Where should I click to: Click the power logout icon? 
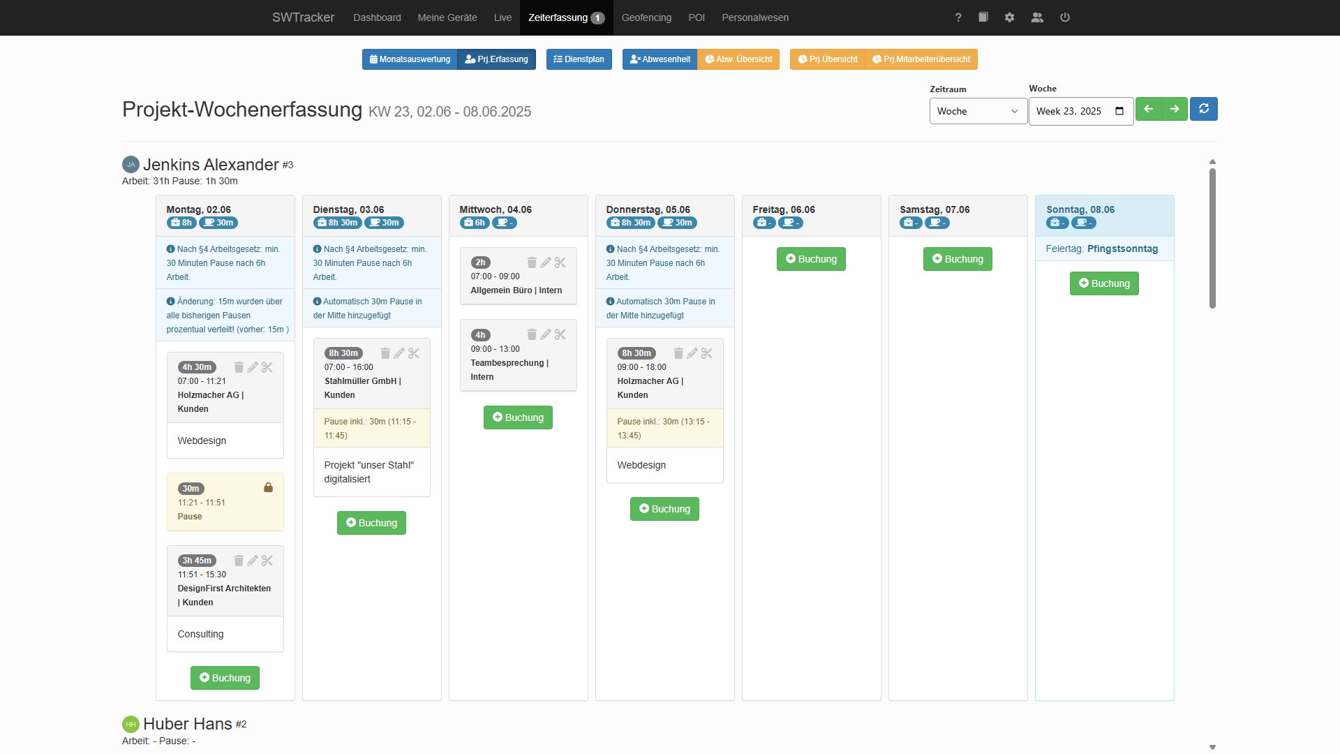pyautogui.click(x=1065, y=17)
